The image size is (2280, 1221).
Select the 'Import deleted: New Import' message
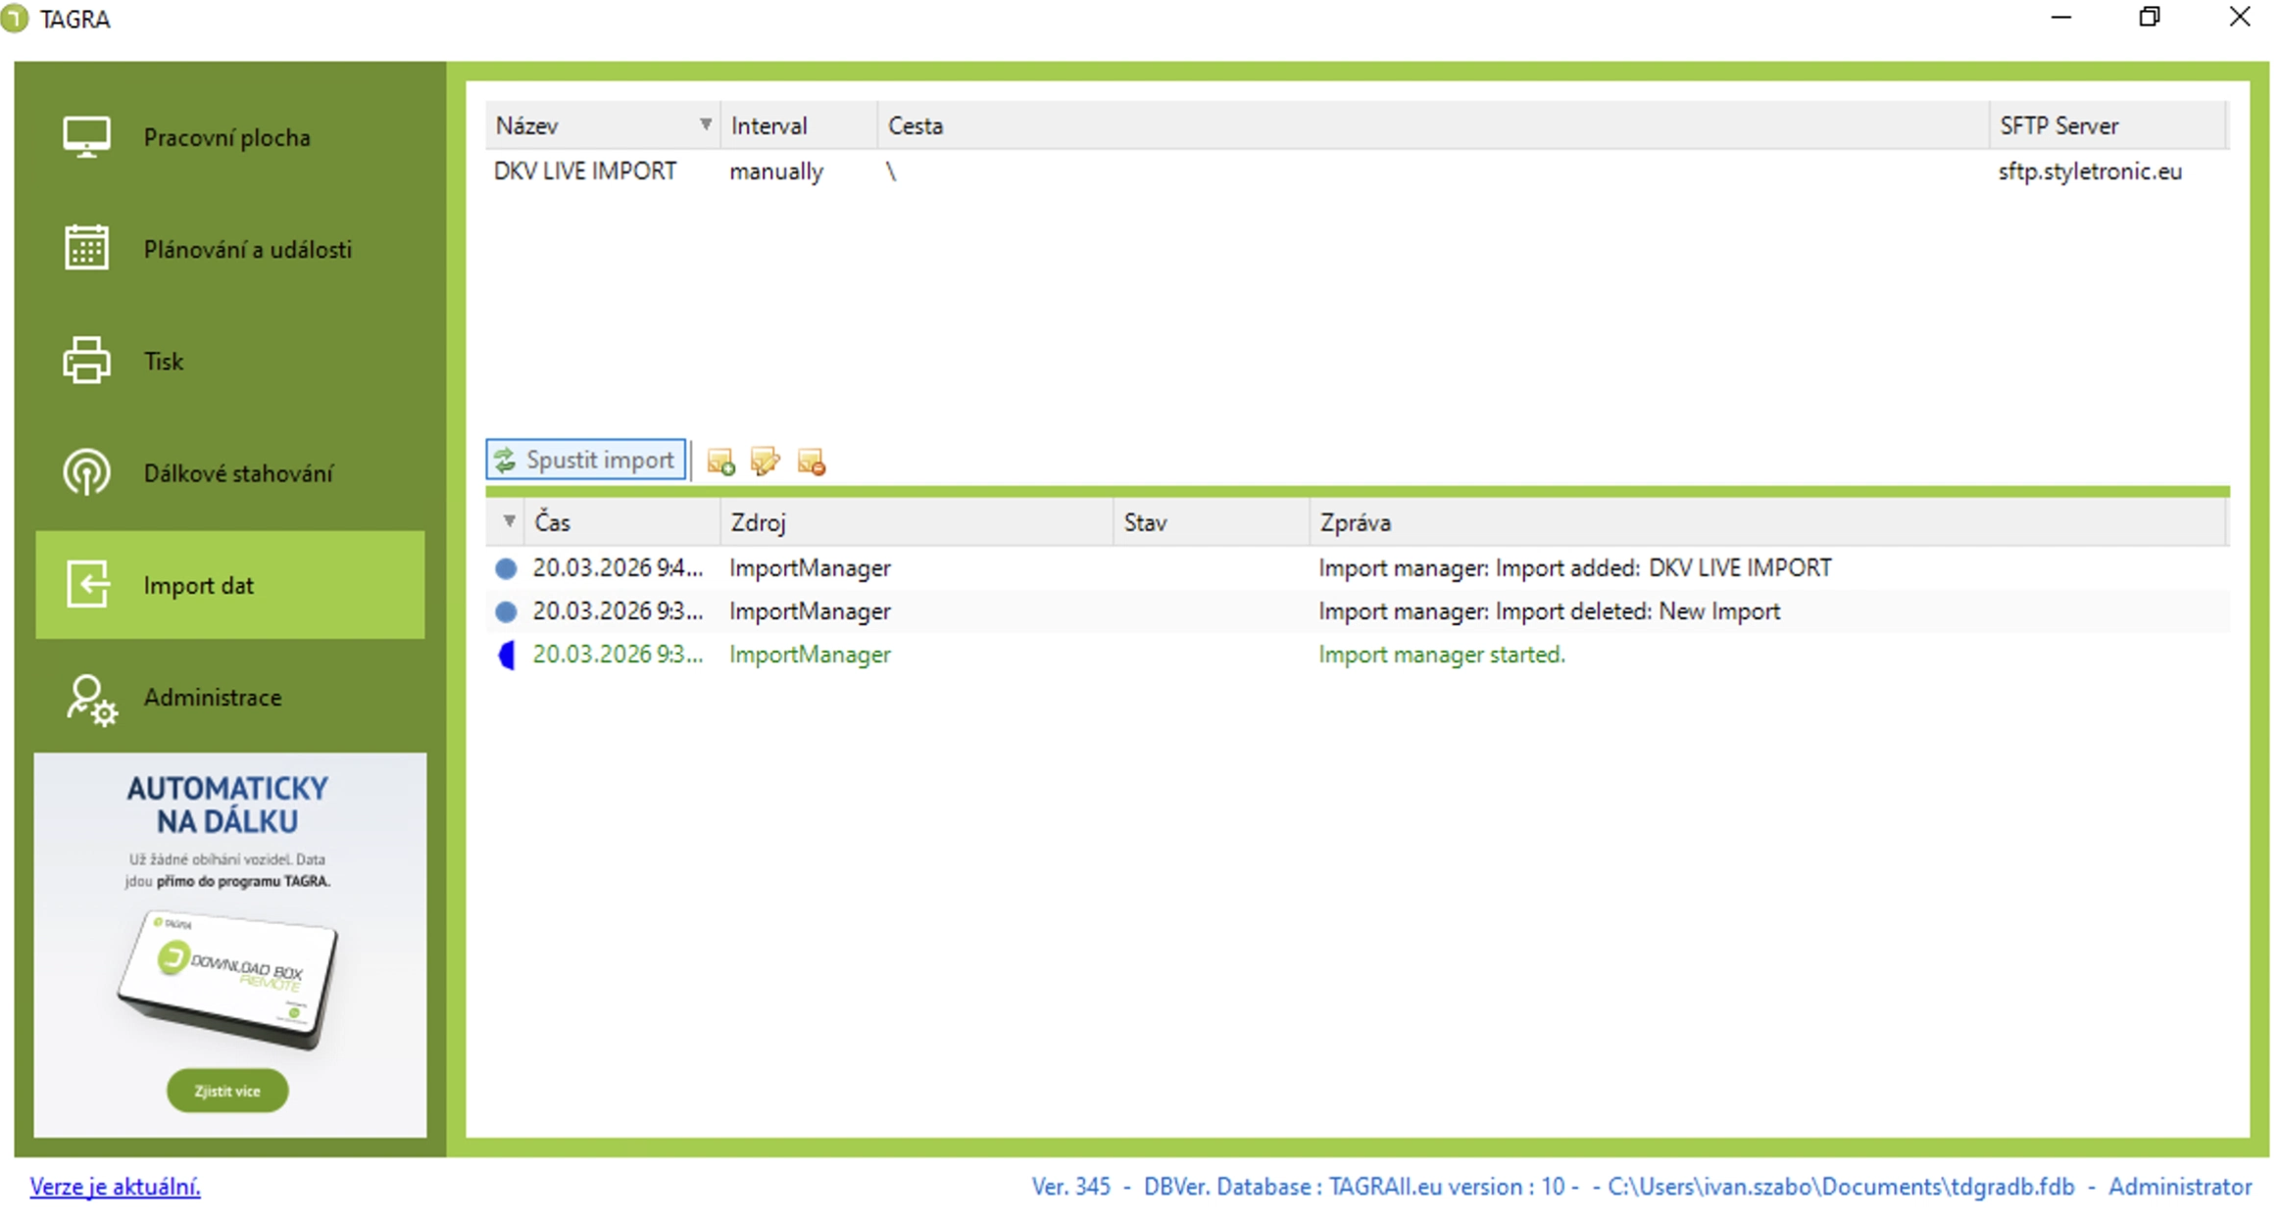pos(1549,611)
